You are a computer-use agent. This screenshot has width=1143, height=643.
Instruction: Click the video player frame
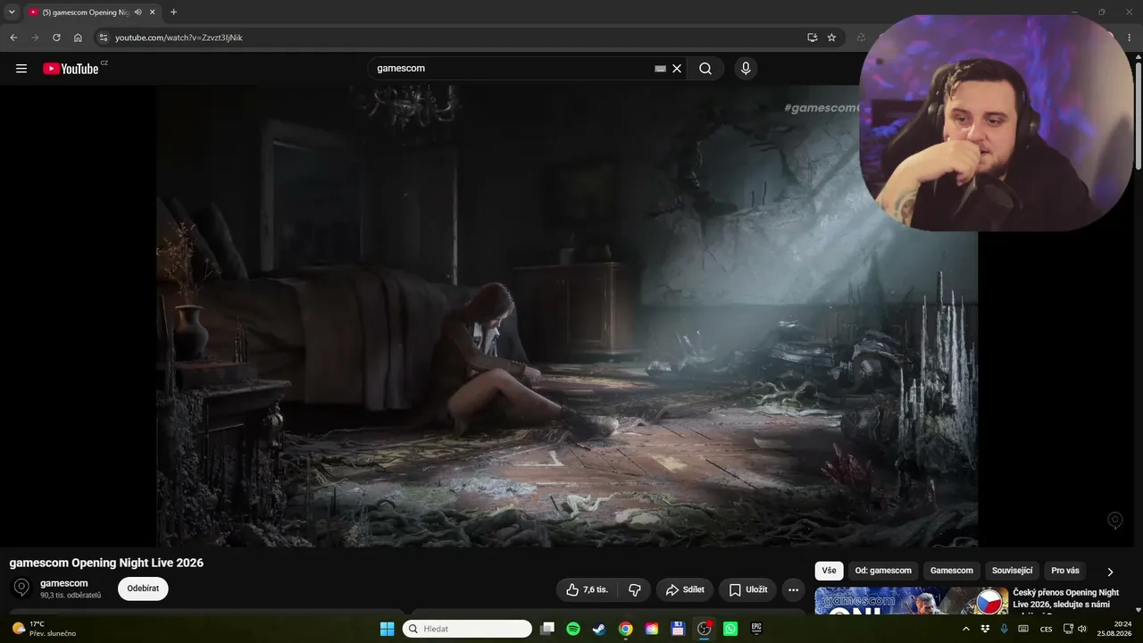point(567,315)
